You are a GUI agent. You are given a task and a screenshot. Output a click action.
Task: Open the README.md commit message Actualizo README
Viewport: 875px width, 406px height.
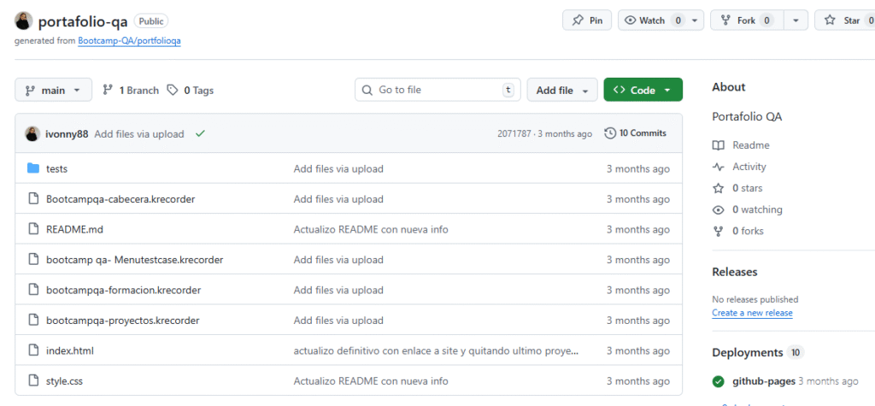tap(371, 230)
